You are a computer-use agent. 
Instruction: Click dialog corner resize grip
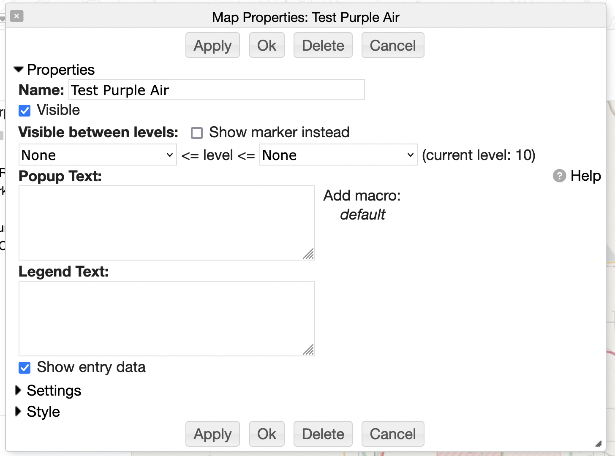coord(598,444)
